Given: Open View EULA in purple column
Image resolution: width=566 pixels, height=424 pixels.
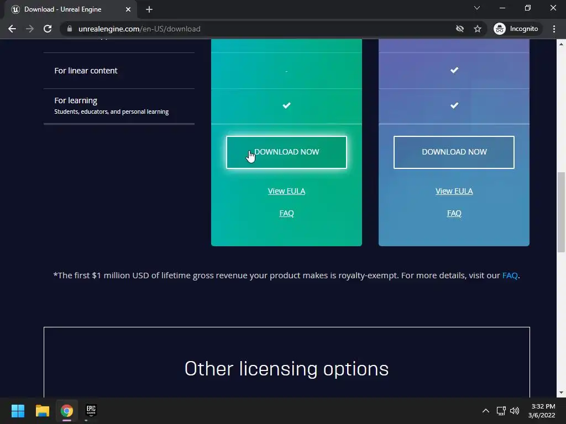Looking at the screenshot, I should coord(454,191).
